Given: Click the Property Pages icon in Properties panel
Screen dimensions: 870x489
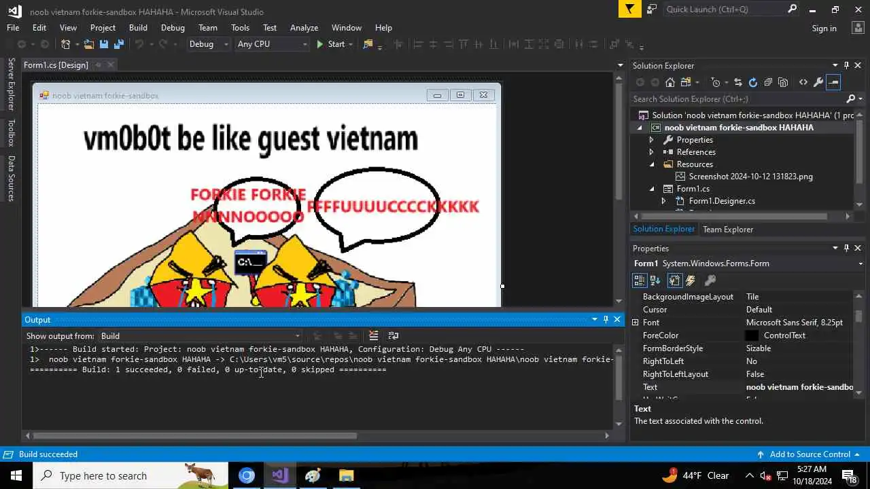Looking at the screenshot, I should pos(710,280).
